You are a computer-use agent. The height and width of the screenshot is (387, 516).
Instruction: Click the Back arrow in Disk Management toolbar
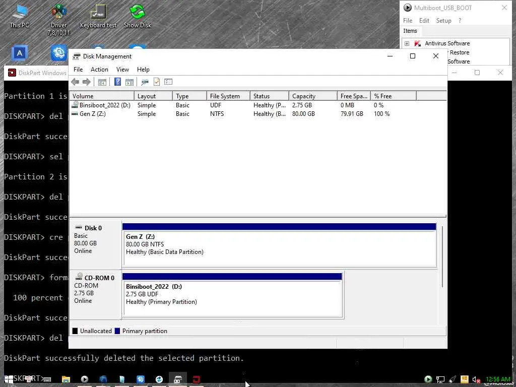pyautogui.click(x=75, y=82)
